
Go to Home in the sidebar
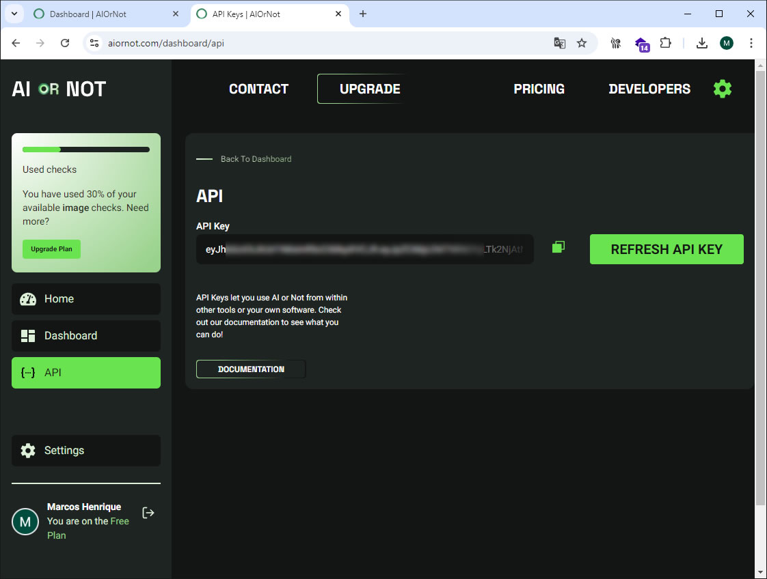86,299
